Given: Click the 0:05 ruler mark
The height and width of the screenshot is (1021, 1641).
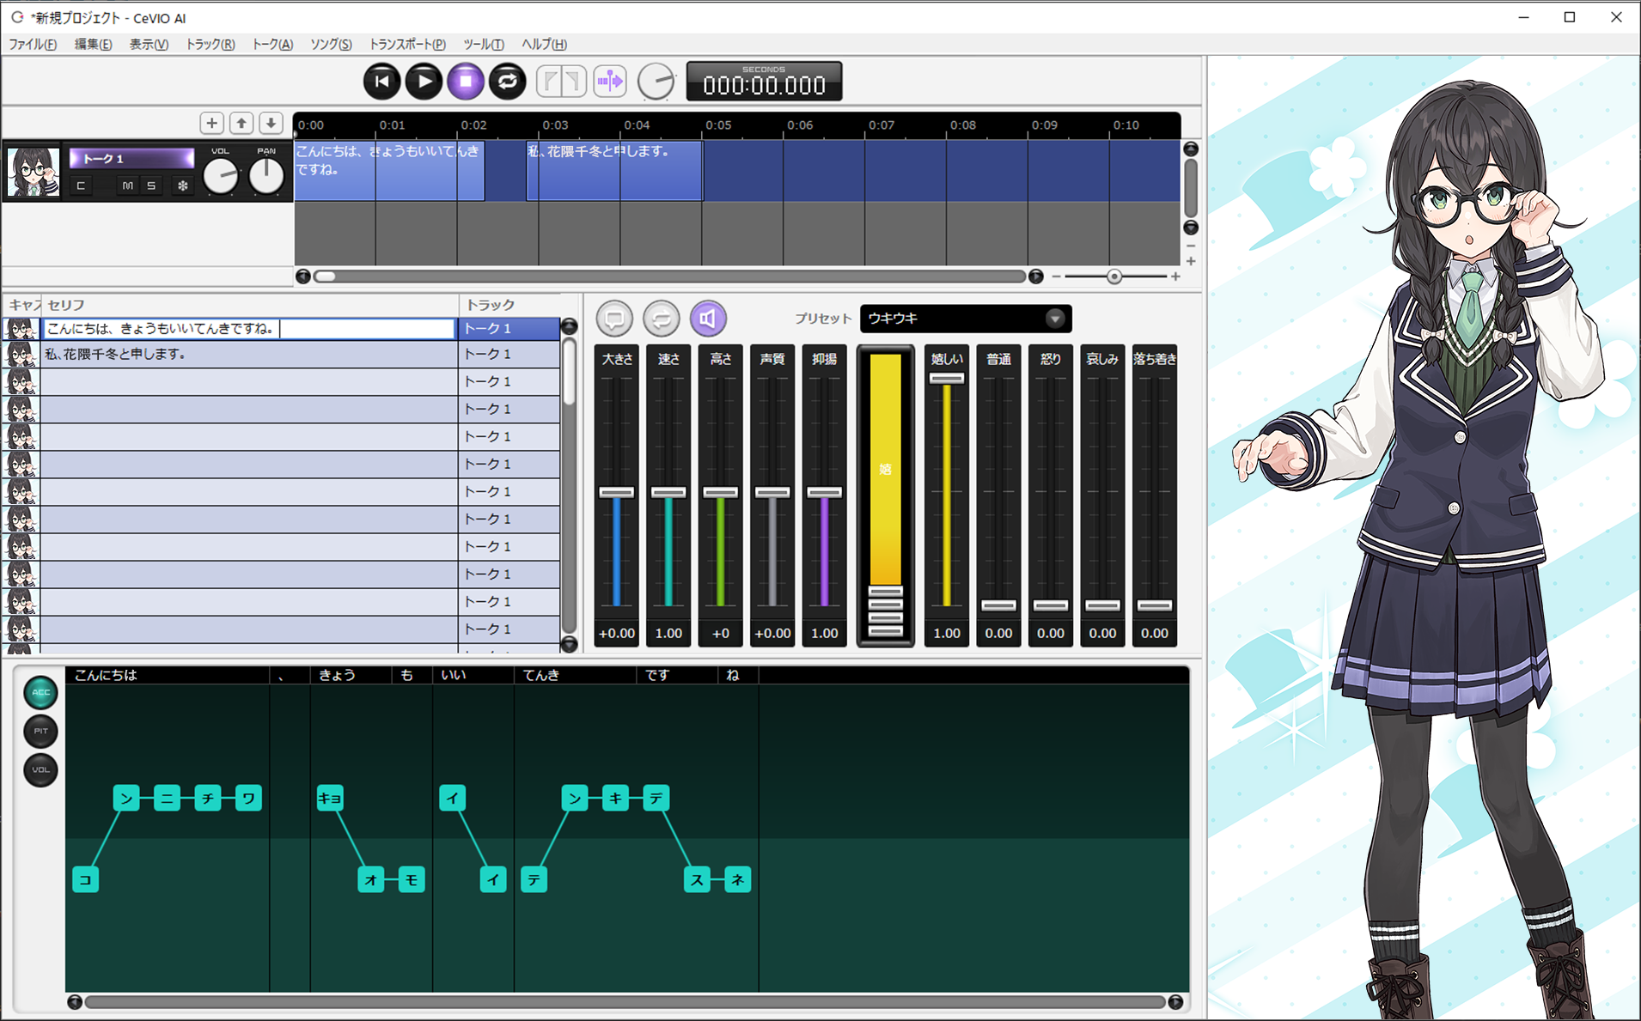Looking at the screenshot, I should [x=718, y=125].
